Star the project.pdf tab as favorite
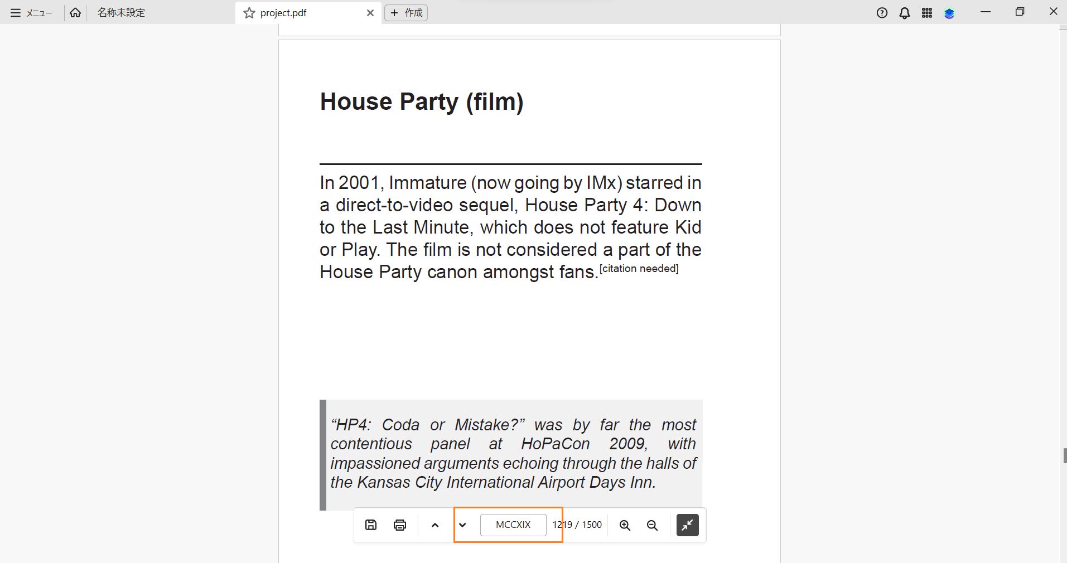Viewport: 1067px width, 563px height. (249, 13)
